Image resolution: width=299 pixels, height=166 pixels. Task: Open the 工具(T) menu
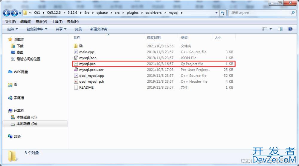[57, 21]
